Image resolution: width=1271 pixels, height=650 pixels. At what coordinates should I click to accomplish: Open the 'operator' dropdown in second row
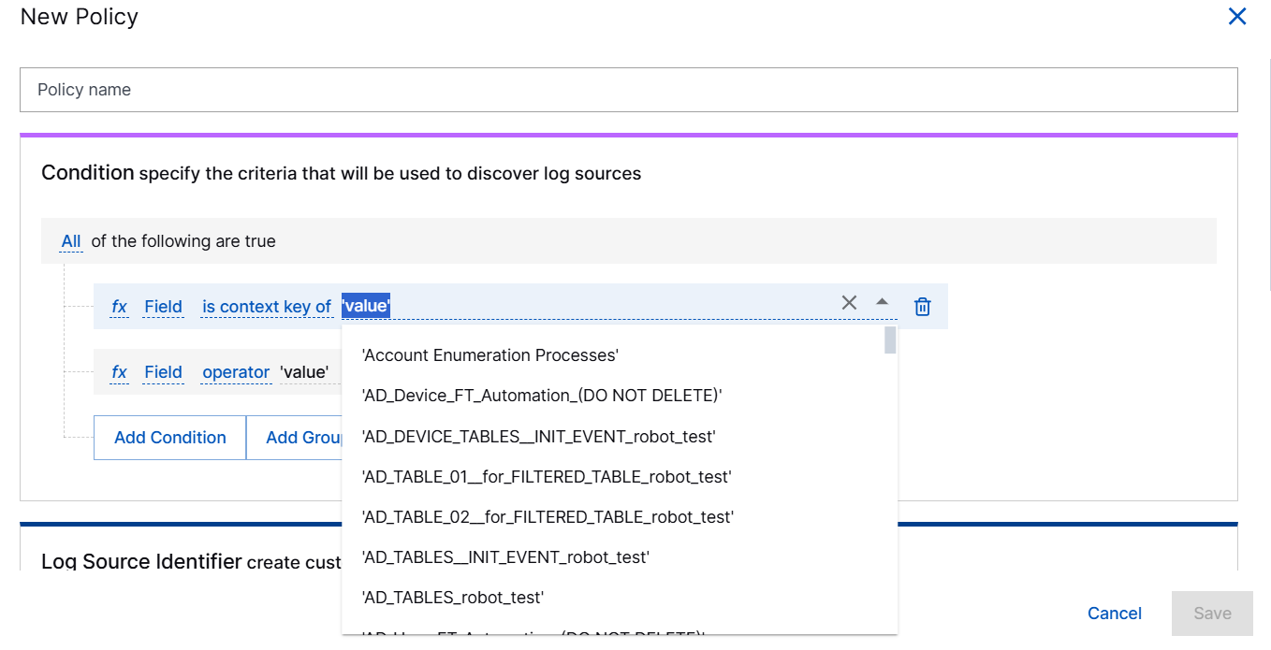pyautogui.click(x=236, y=372)
